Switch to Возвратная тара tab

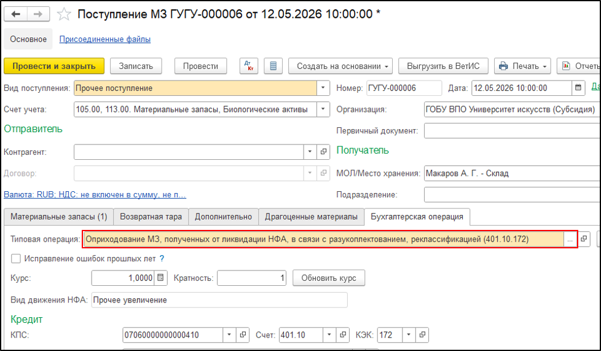click(151, 217)
